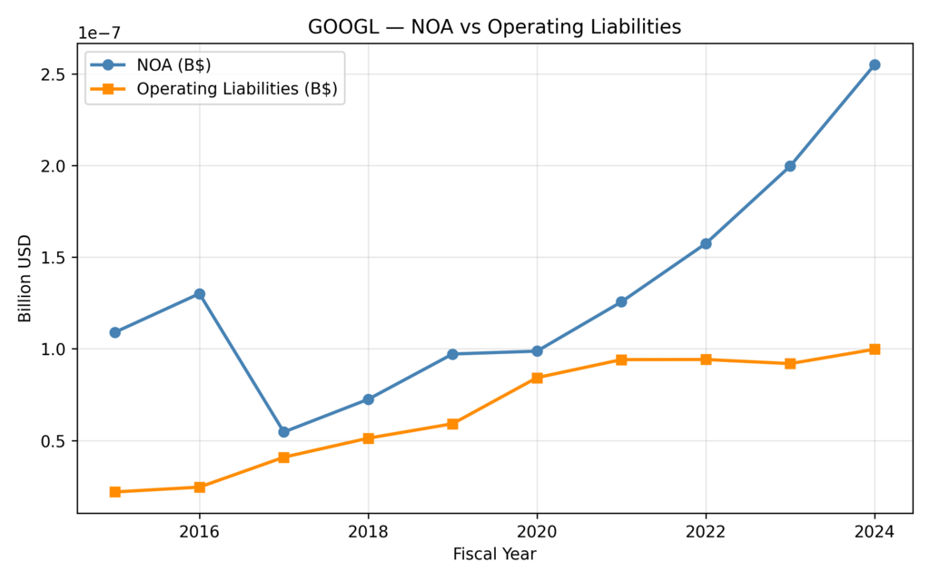Toggle the NOA (B$) legend entry
Viewport: 930px width, 581px height.
point(174,64)
